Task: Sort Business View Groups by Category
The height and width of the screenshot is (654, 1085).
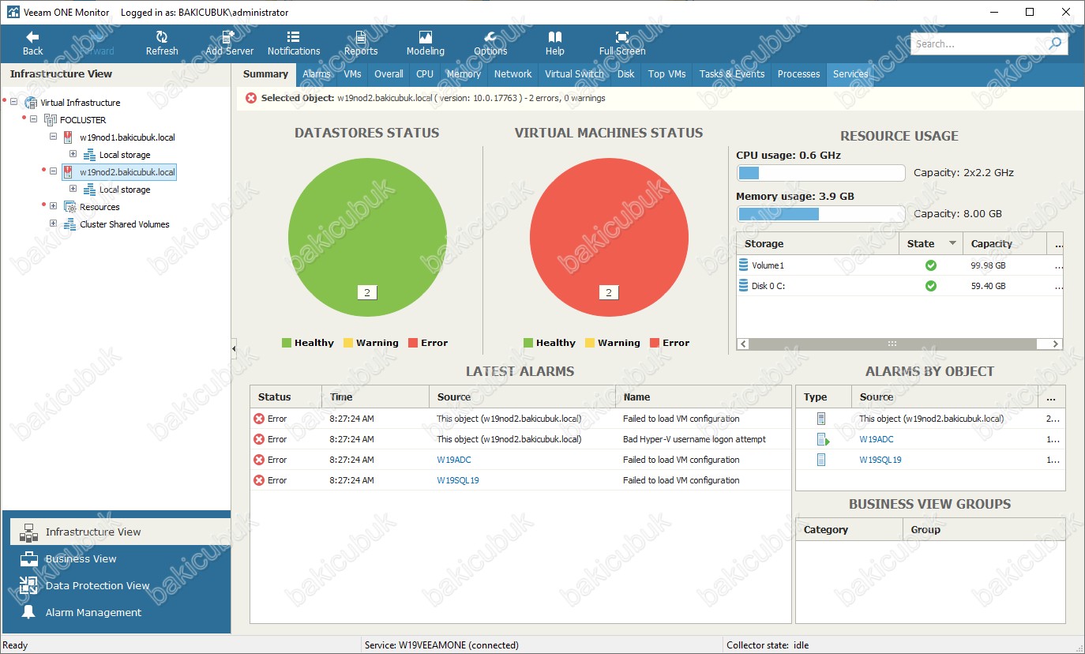Action: click(849, 529)
